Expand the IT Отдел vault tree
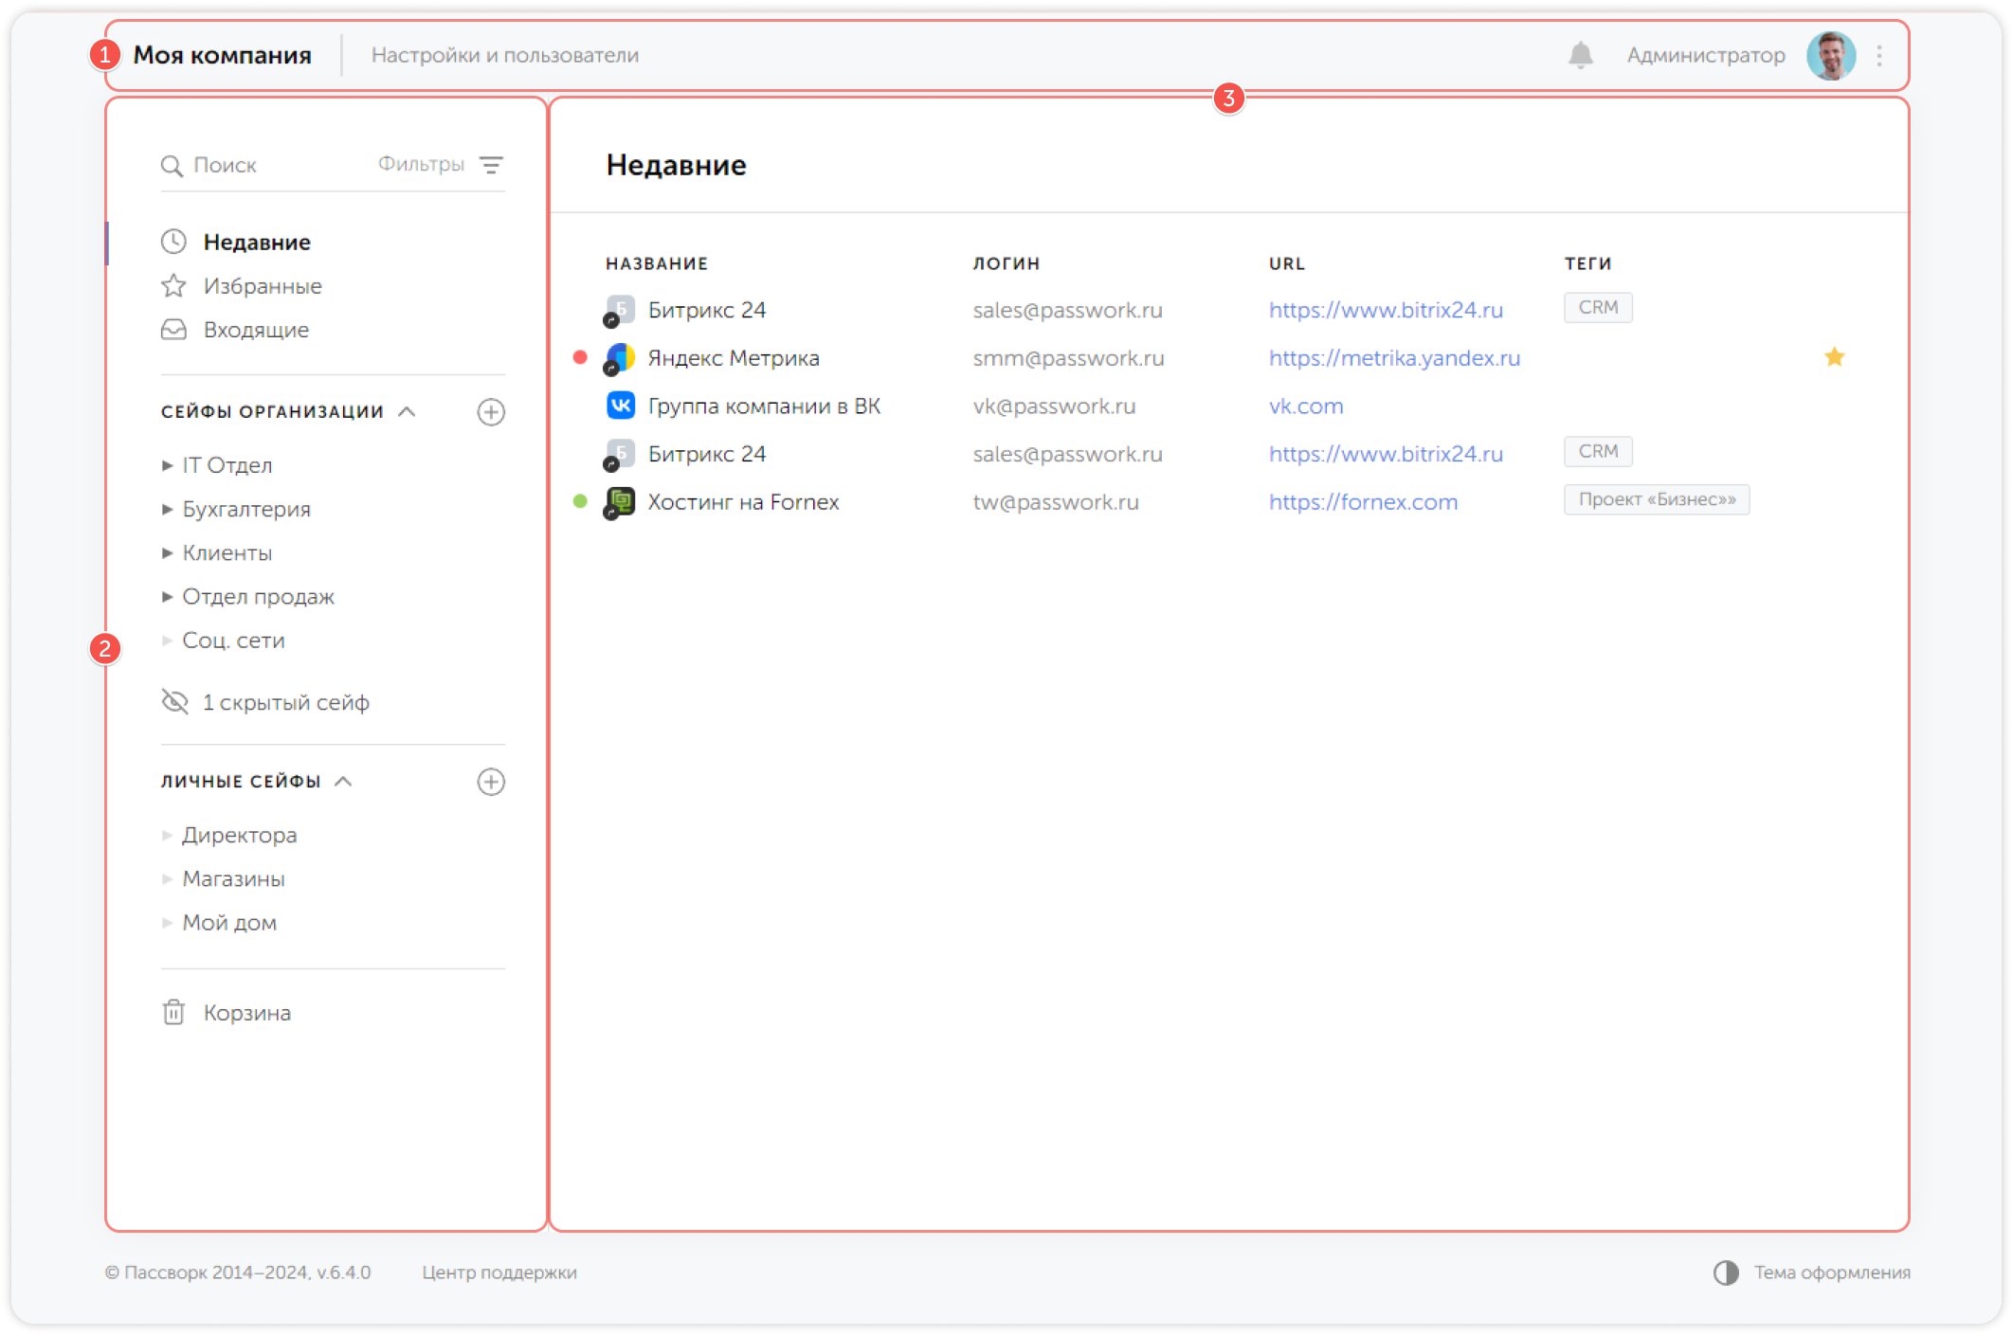 tap(167, 465)
